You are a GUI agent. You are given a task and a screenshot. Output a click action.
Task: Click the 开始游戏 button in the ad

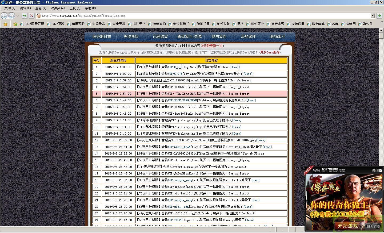click(x=348, y=226)
